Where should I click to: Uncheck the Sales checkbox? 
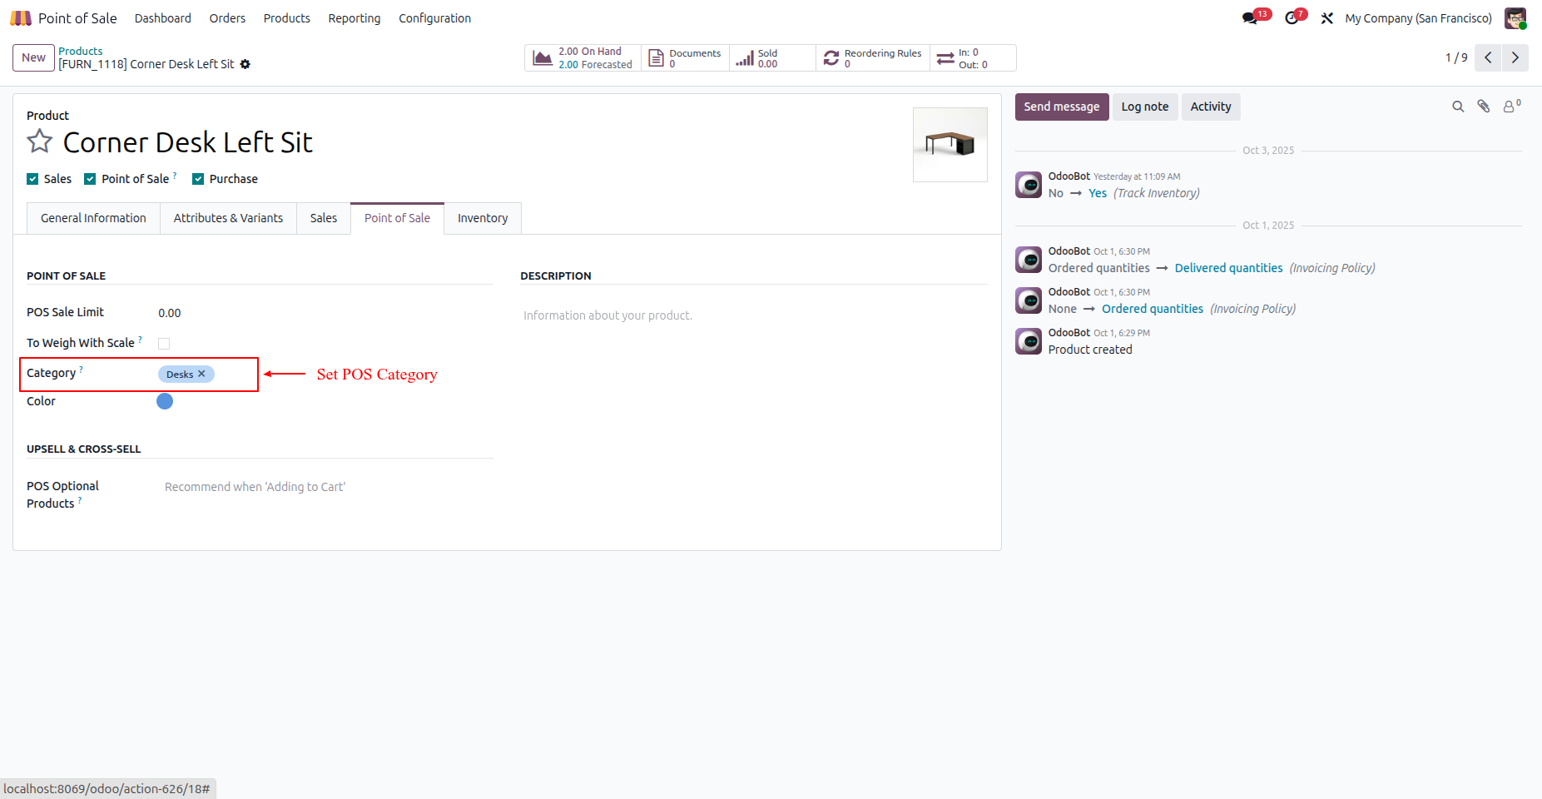[x=32, y=179]
